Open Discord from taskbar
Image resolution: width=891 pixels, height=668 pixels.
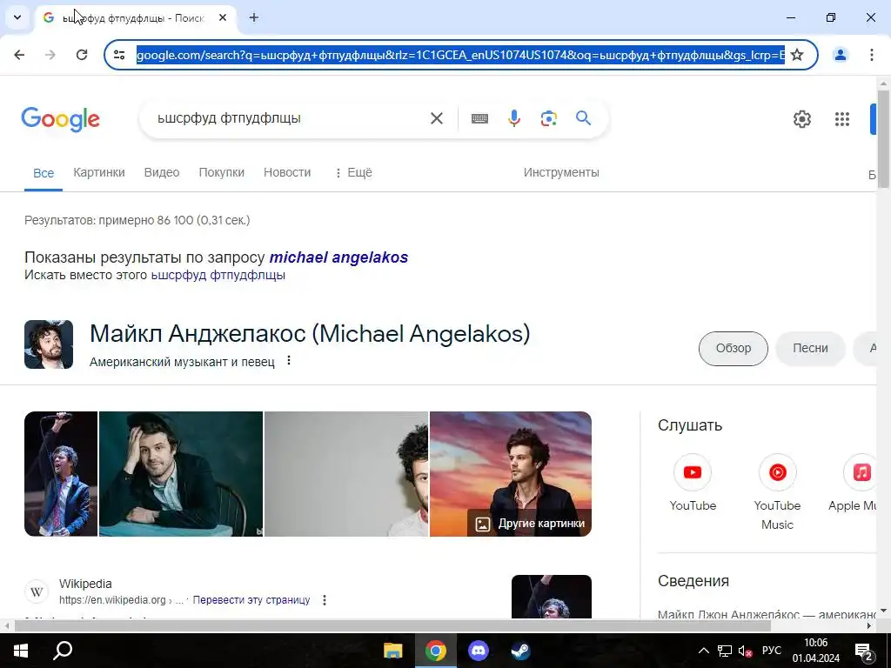pyautogui.click(x=478, y=651)
